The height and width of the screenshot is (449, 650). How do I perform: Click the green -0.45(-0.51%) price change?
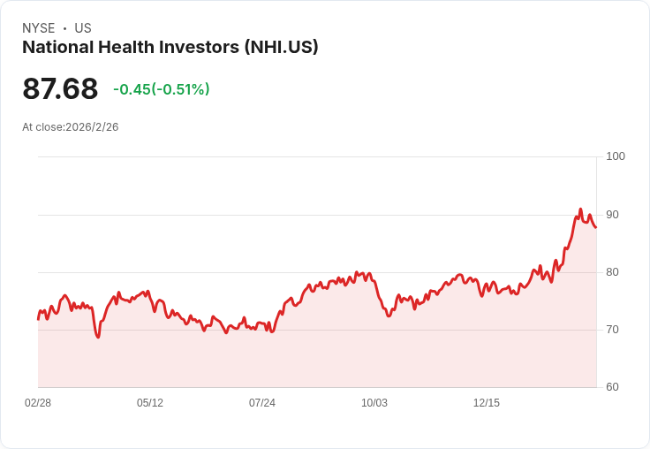tap(161, 89)
